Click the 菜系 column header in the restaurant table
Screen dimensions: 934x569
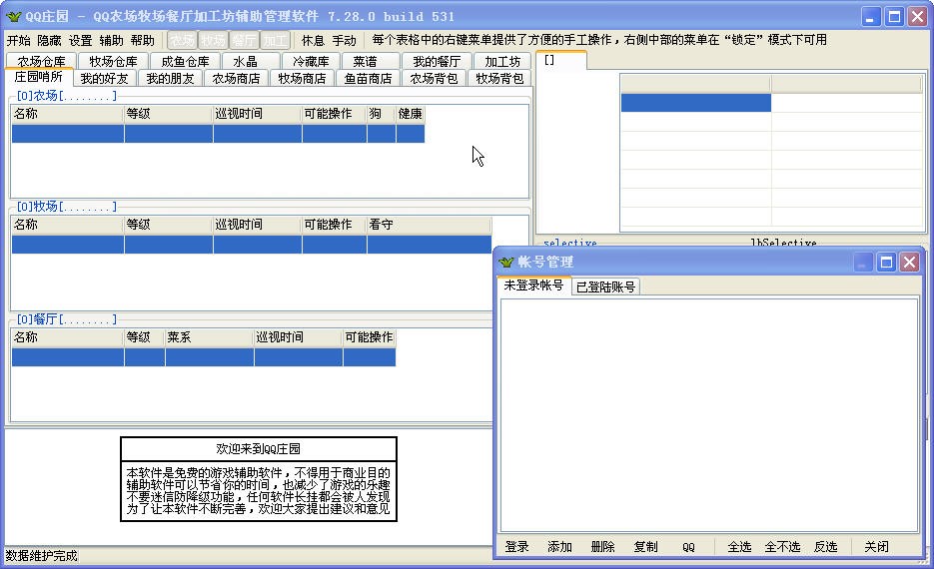(x=209, y=337)
